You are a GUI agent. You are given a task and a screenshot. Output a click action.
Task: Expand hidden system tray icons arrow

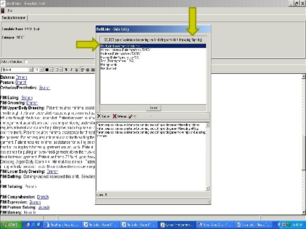point(279,225)
